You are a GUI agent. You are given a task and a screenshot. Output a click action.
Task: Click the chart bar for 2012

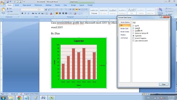pos(74,64)
